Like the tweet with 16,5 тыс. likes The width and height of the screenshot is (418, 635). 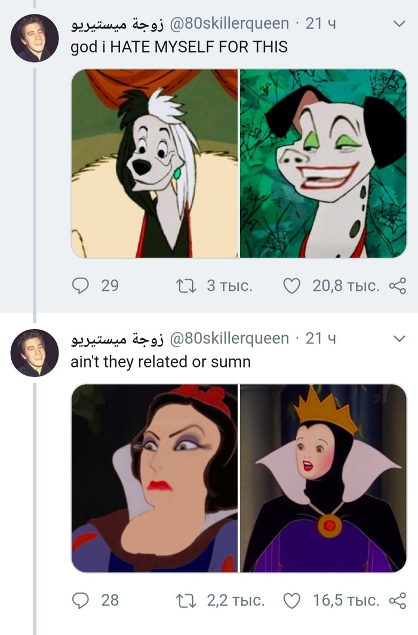coord(291,599)
